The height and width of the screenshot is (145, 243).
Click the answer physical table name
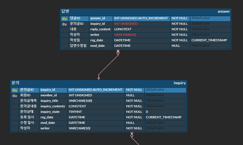coord(224,11)
